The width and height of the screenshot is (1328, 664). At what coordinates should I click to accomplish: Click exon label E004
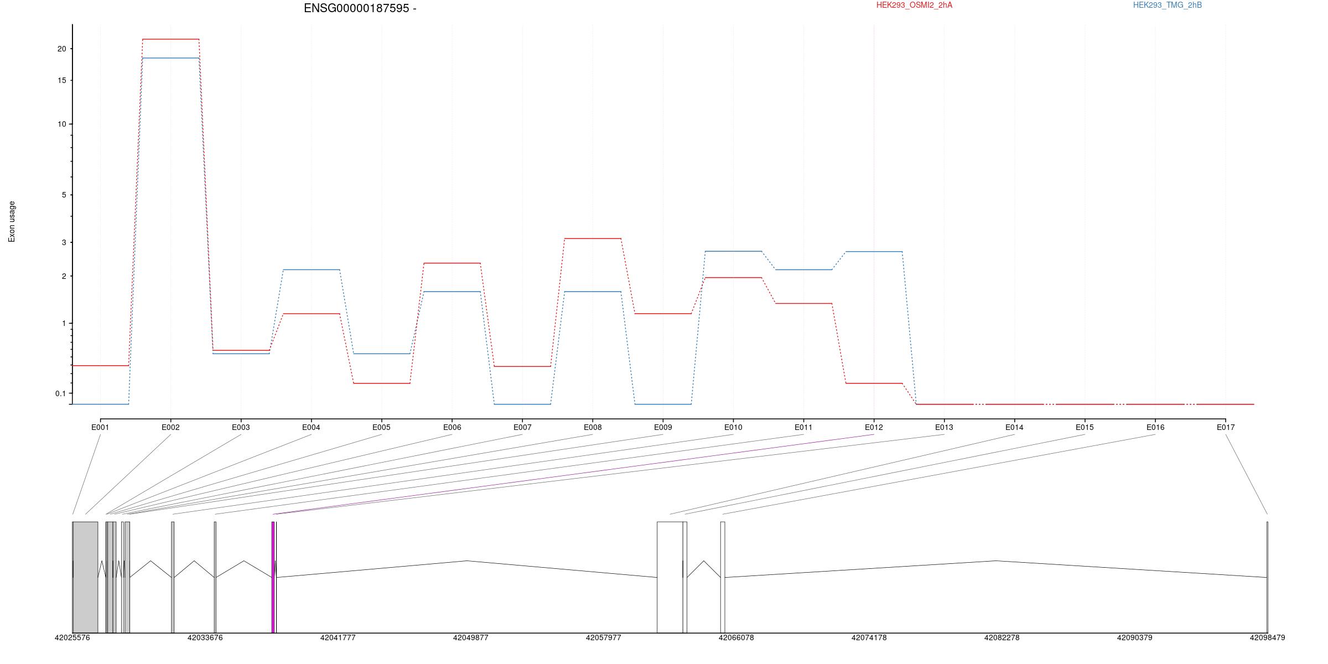[x=311, y=427]
